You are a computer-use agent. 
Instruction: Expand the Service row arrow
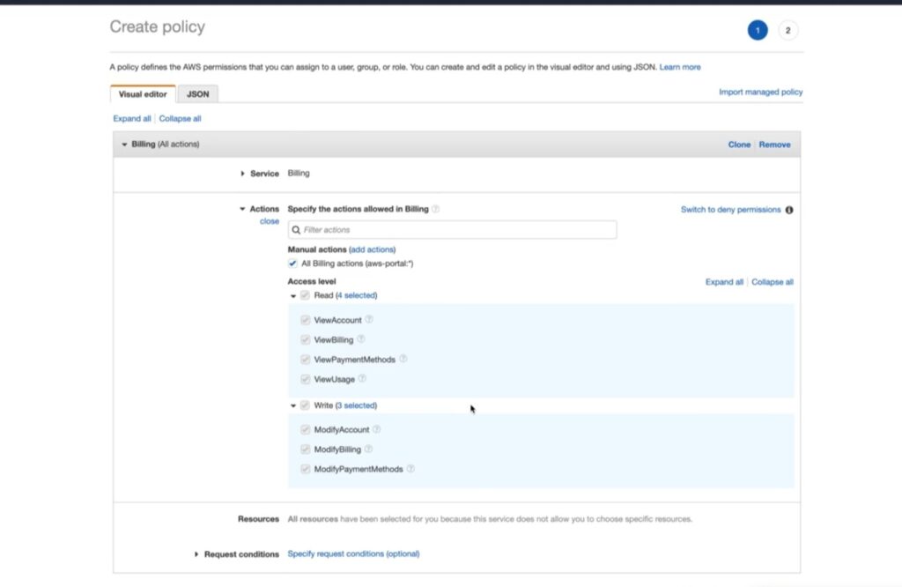242,174
